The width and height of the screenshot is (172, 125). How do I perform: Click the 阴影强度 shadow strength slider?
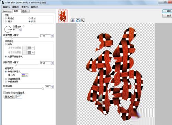[x=43, y=89]
